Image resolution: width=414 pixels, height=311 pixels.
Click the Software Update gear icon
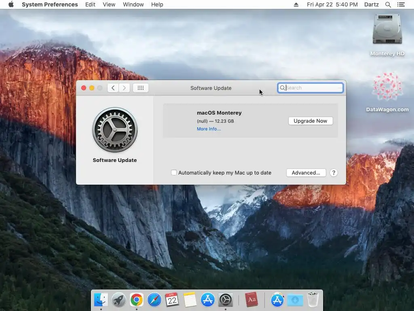click(114, 130)
